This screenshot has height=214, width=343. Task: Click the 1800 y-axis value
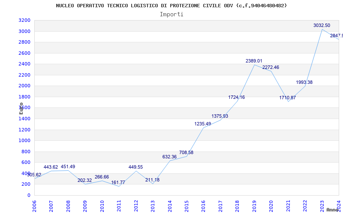point(24,97)
